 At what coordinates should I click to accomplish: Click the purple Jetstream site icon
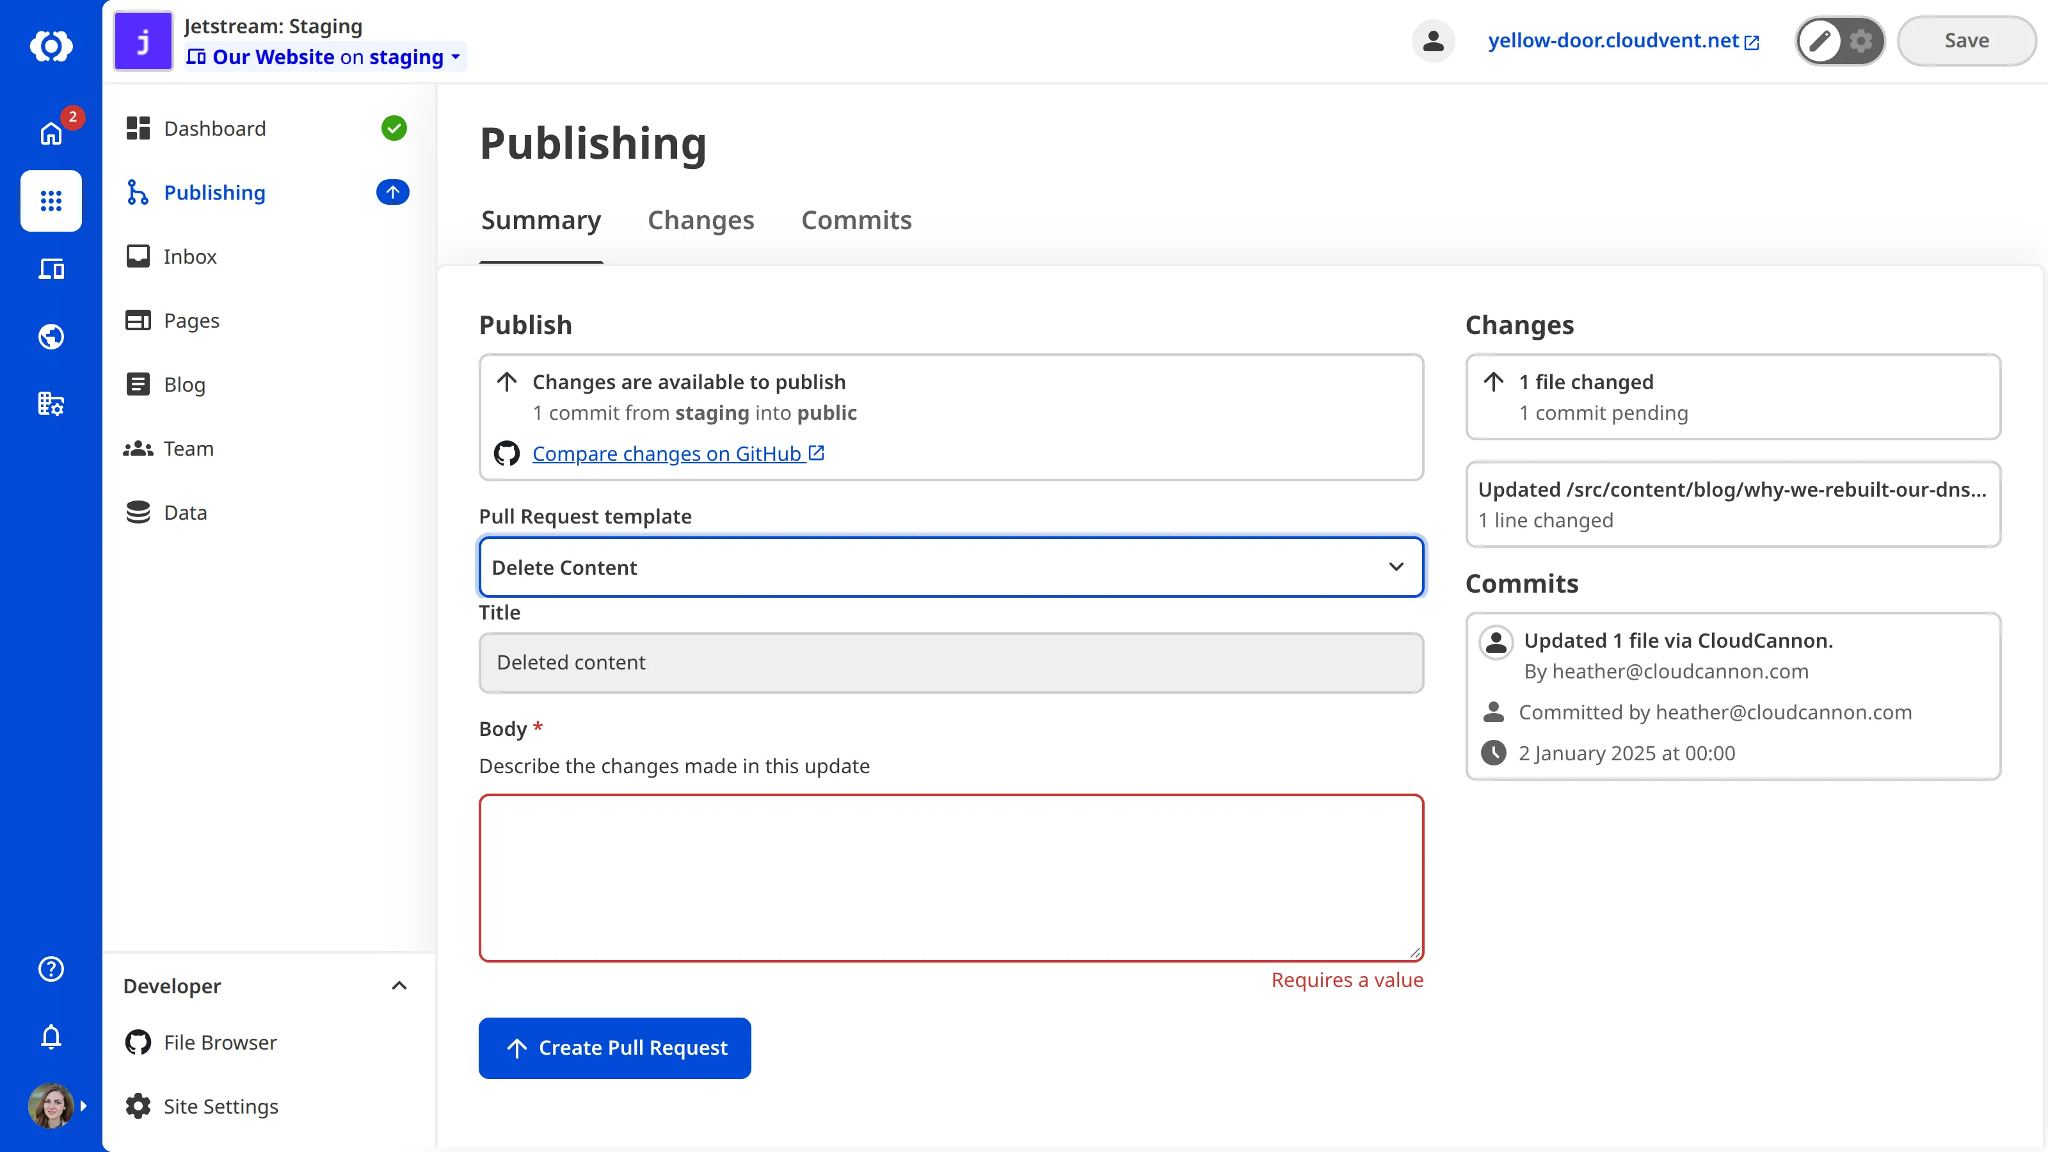(143, 42)
